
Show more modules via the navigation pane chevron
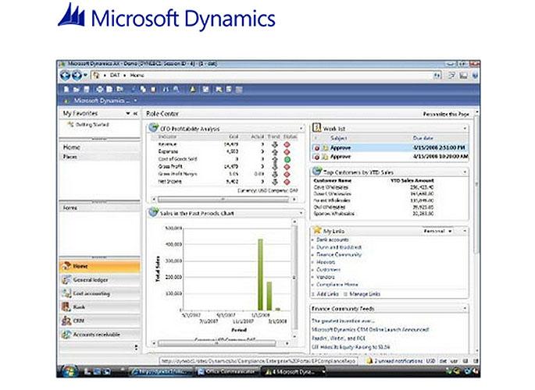pos(136,347)
